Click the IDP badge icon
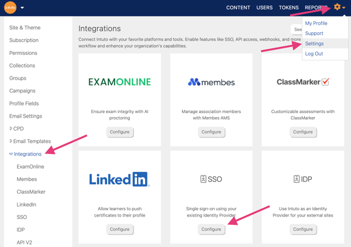The width and height of the screenshot is (351, 247). (x=297, y=179)
